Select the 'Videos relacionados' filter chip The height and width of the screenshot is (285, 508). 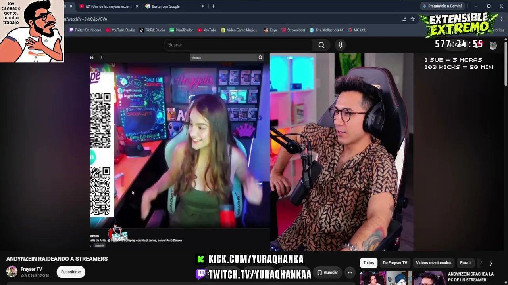point(433,263)
